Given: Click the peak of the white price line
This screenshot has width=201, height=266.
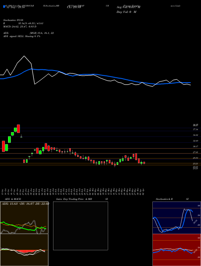Looking at the screenshot, I should 24,56.
